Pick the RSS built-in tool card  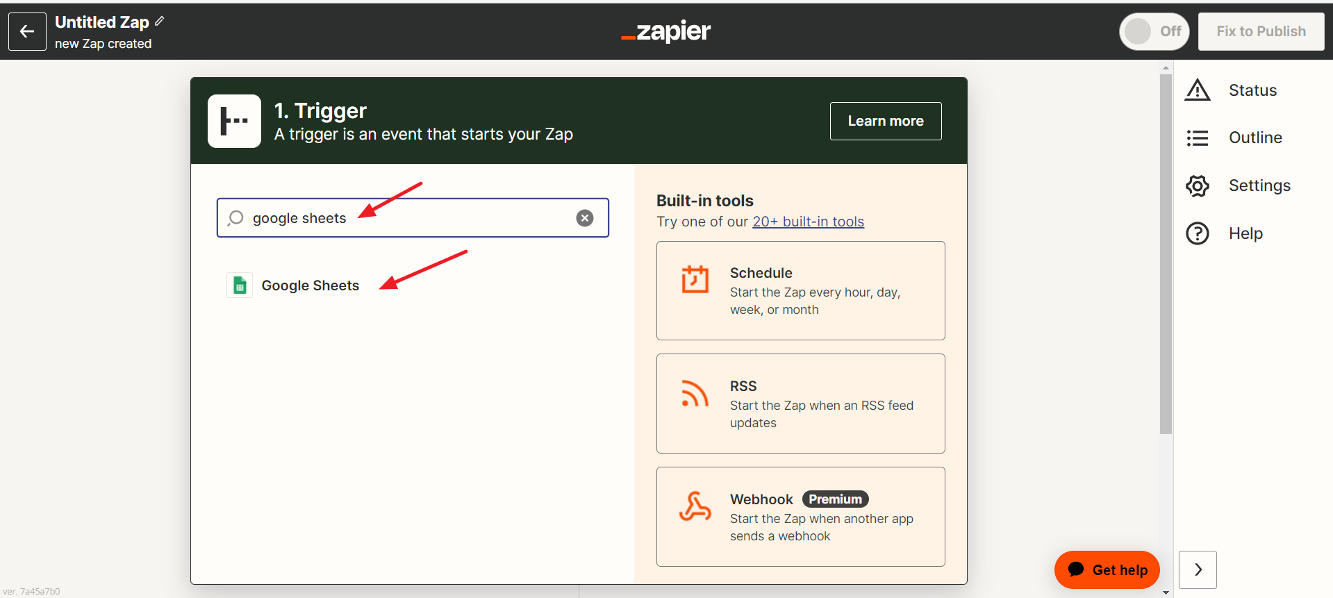pyautogui.click(x=800, y=404)
